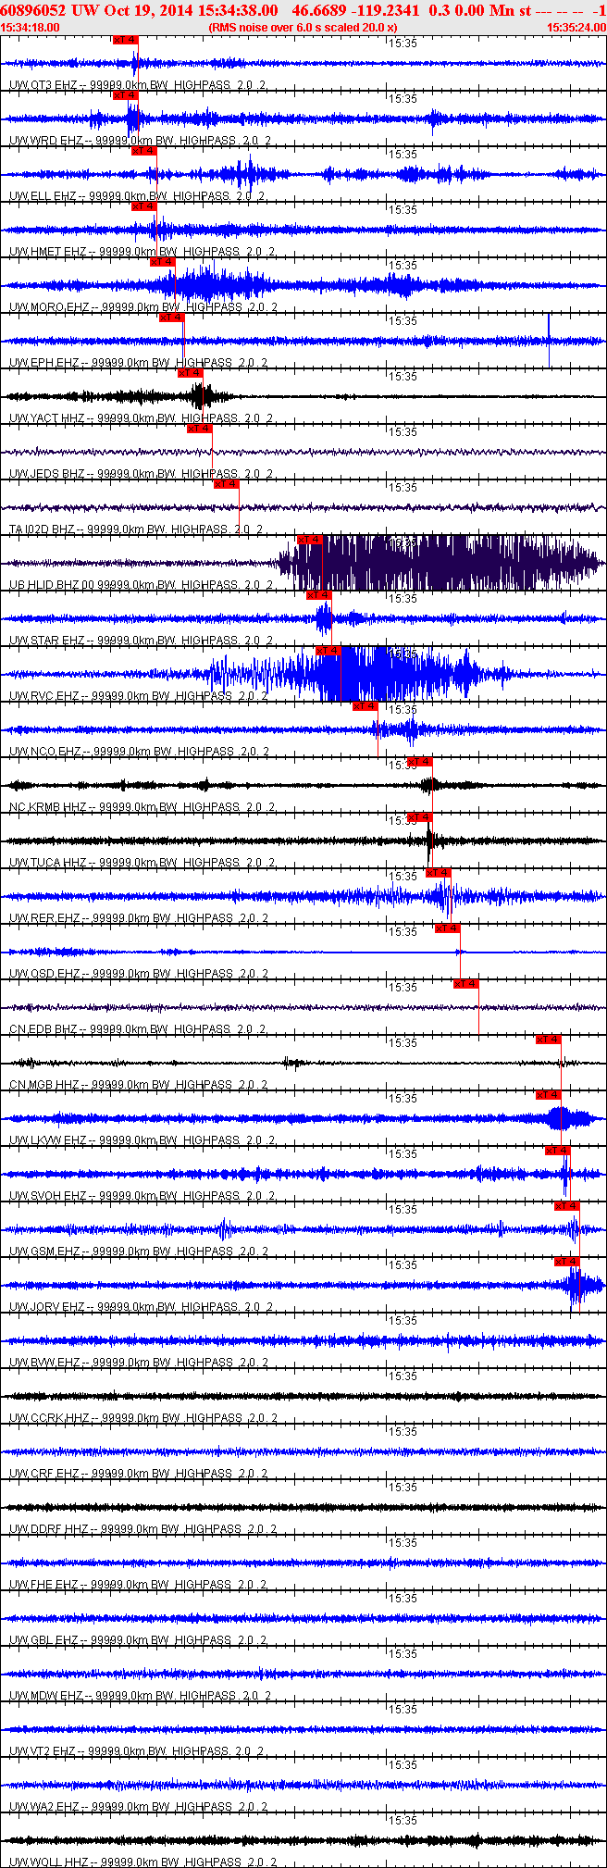This screenshot has width=607, height=1868.
Task: Click the red pick marker on UW.OT3 trace
Action: click(x=125, y=40)
